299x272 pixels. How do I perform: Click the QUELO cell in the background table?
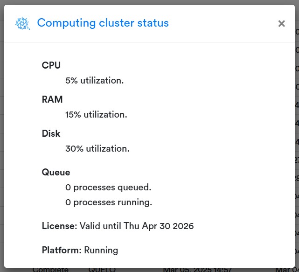pos(102,269)
